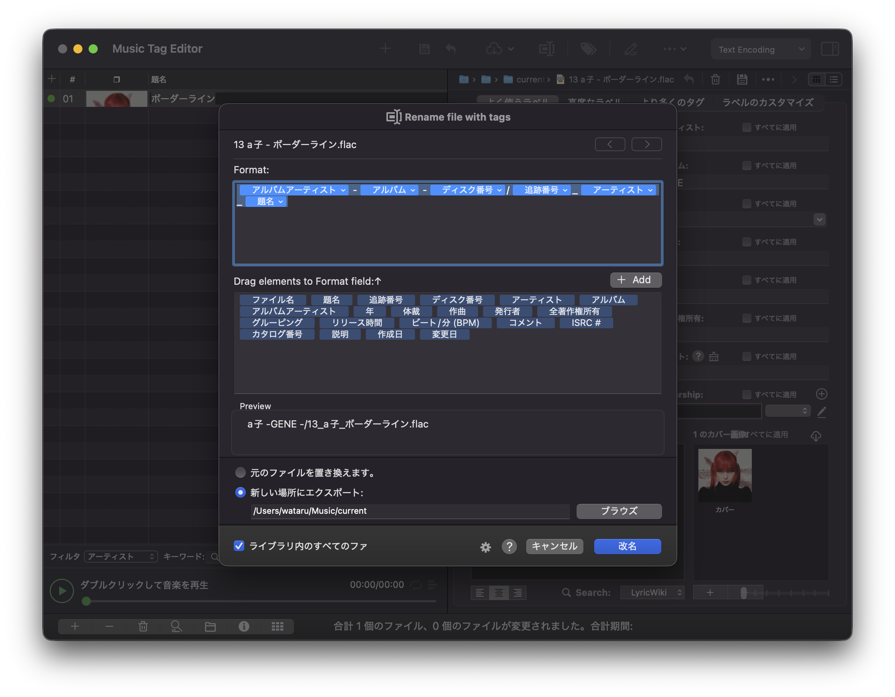Open help with the question mark button
The width and height of the screenshot is (895, 697).
click(x=509, y=546)
